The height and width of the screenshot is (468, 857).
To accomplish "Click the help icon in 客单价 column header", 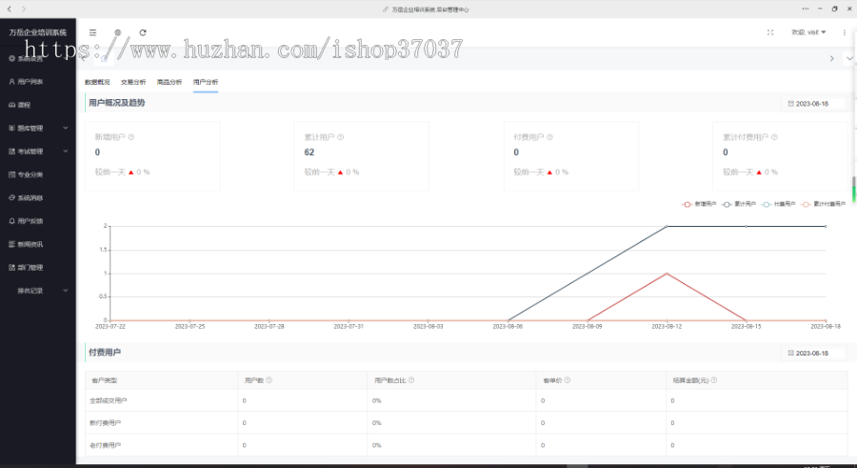I will [568, 380].
